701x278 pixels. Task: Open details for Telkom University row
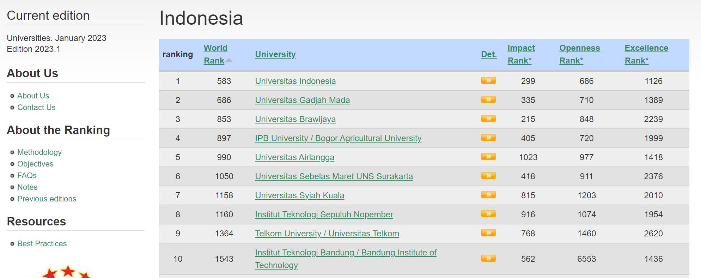[488, 233]
